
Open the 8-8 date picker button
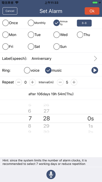pyautogui.click(x=84, y=23)
